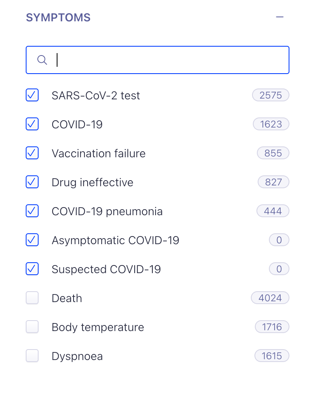Click the Body temperature label
This screenshot has width=324, height=395.
[98, 327]
